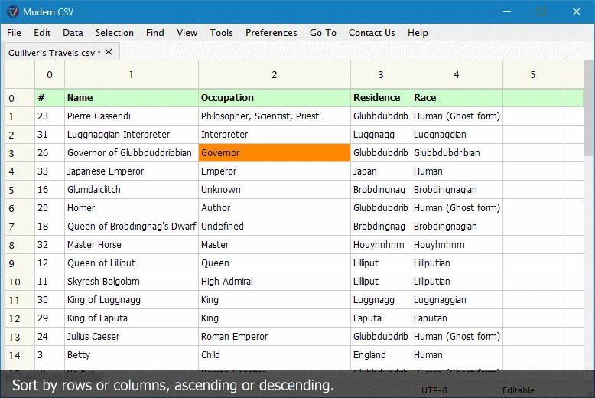Select row header 14

point(20,355)
